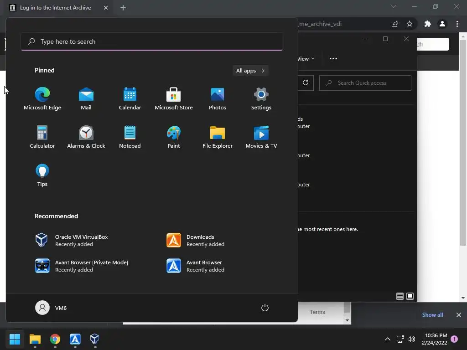The height and width of the screenshot is (350, 467).
Task: Switch to Avant Browser on taskbar
Action: (x=75, y=339)
